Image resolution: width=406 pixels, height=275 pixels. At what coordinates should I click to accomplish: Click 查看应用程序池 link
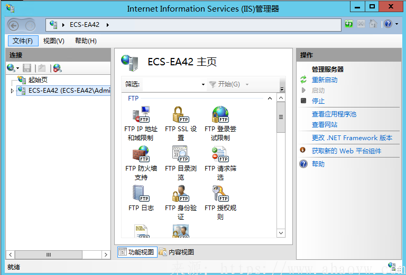click(x=334, y=114)
